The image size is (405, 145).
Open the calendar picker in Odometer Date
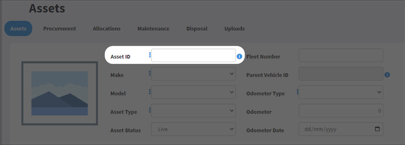coord(377,129)
